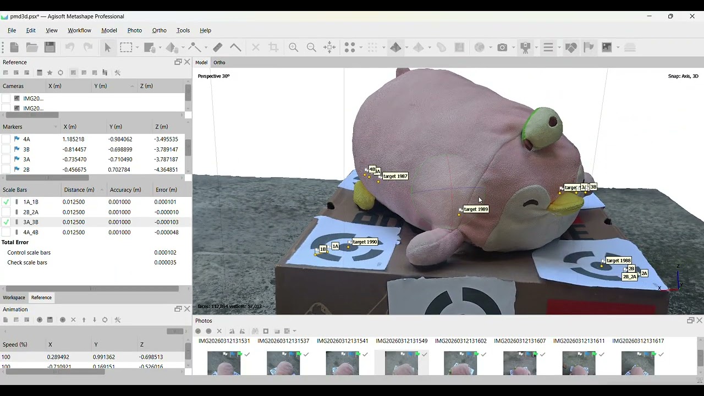Screen dimensions: 704x396
Task: Open Animation settings wrench icon
Action: 117,320
